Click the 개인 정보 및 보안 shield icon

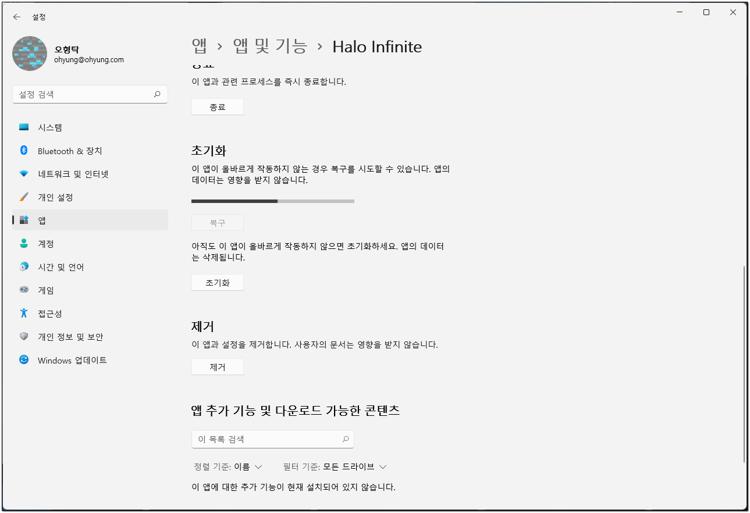[24, 337]
